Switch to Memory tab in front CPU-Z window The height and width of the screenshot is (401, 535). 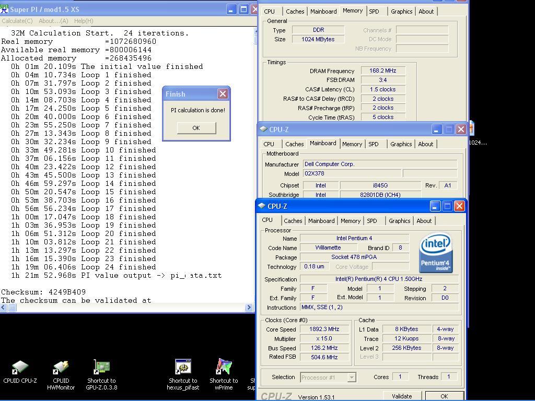[351, 221]
